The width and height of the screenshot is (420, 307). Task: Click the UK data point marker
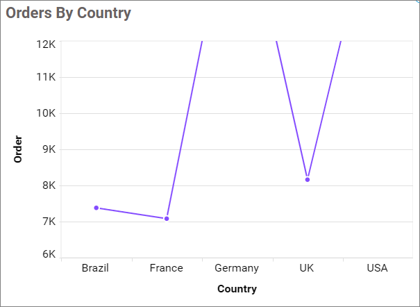[307, 180]
